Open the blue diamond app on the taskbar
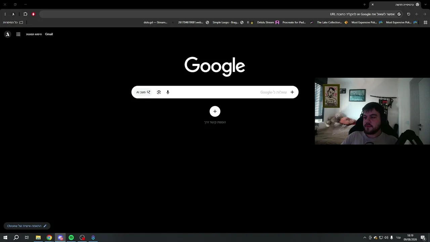430x242 pixels. (x=93, y=238)
